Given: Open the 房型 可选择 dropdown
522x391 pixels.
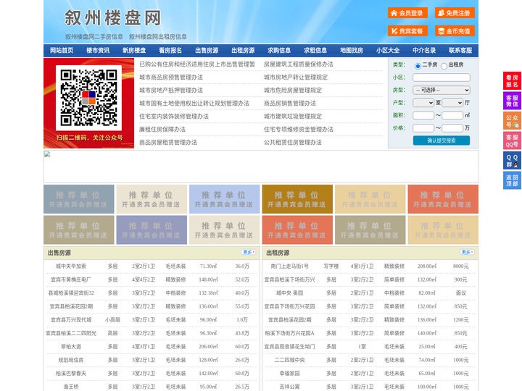Looking at the screenshot, I should (442, 90).
